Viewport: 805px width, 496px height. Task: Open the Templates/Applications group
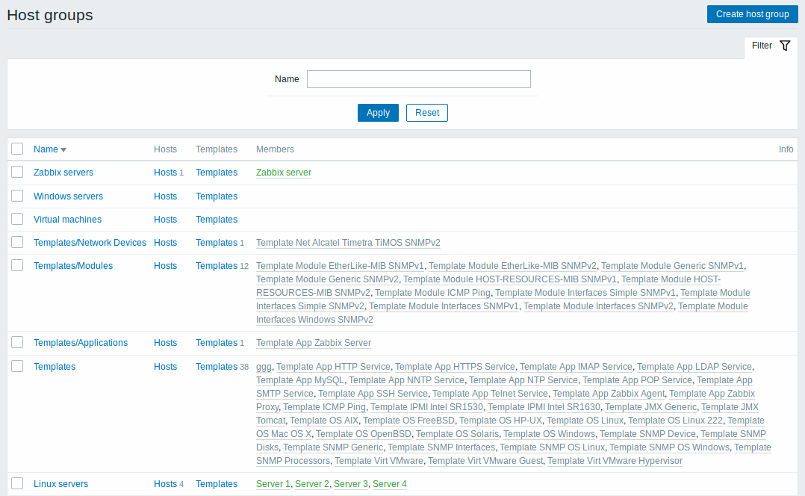pos(81,342)
